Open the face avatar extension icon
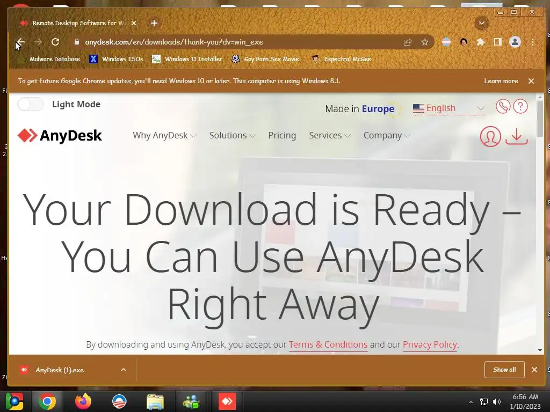This screenshot has height=412, width=550. click(x=464, y=42)
